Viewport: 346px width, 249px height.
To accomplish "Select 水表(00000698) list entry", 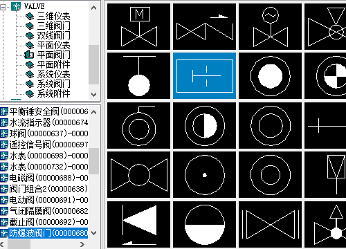I will (48, 156).
